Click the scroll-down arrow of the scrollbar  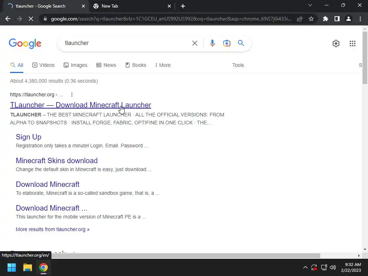[365, 249]
